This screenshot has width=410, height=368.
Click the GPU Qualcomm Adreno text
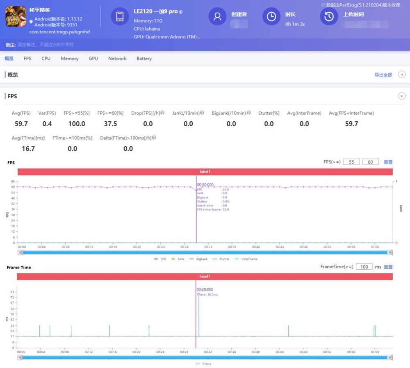pyautogui.click(x=167, y=37)
